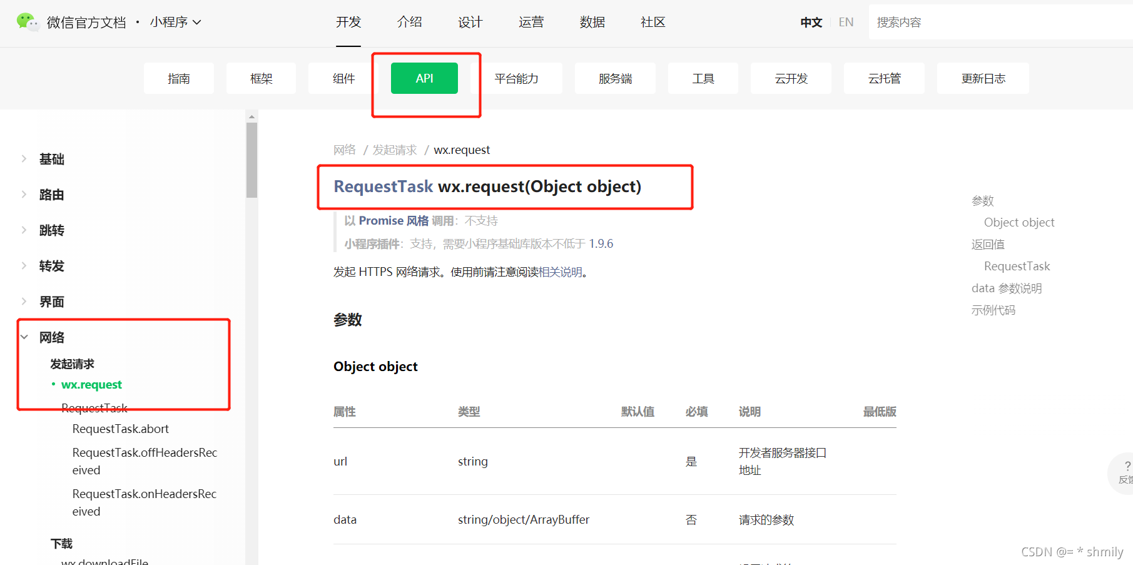This screenshot has width=1133, height=565.
Task: Click the url cell in parameter table
Action: coord(340,461)
